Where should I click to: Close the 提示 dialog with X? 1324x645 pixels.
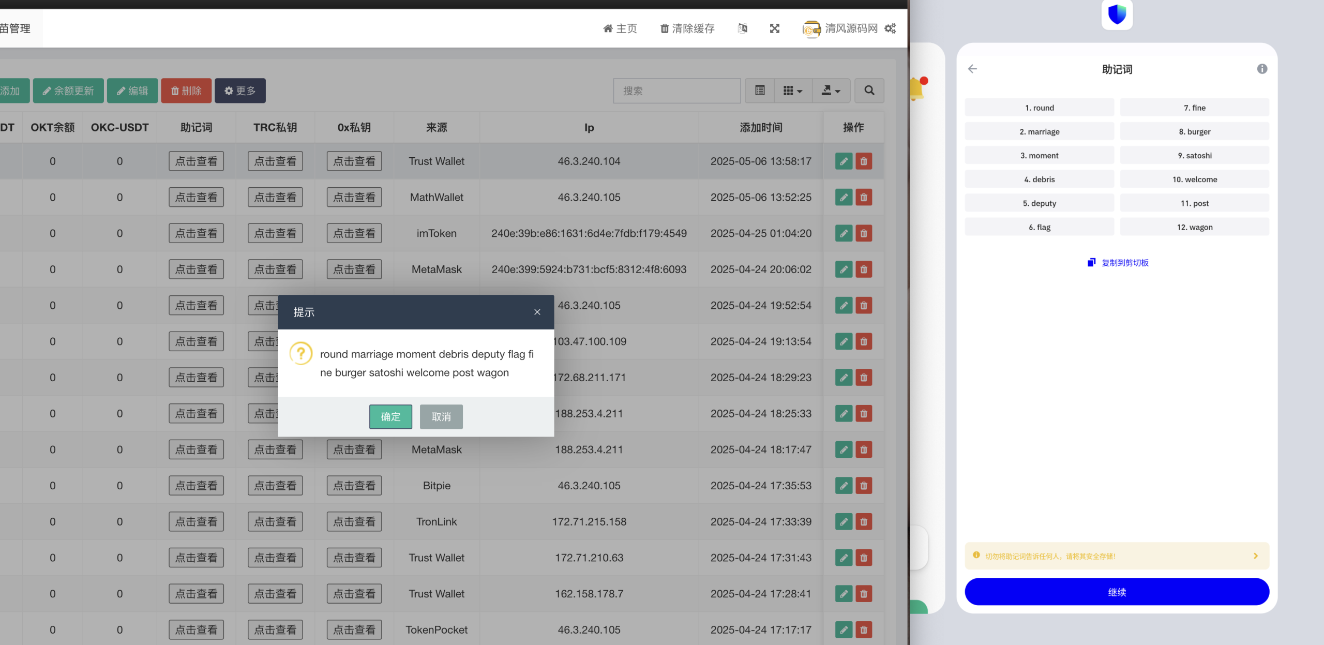tap(537, 312)
